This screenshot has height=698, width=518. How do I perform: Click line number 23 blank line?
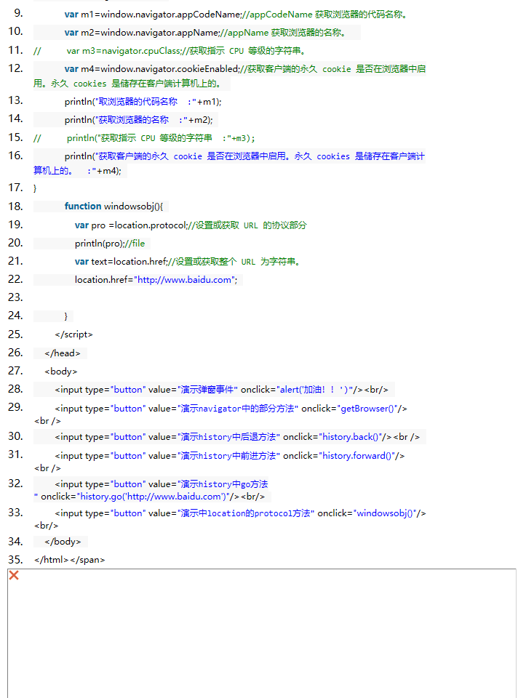[x=15, y=297]
